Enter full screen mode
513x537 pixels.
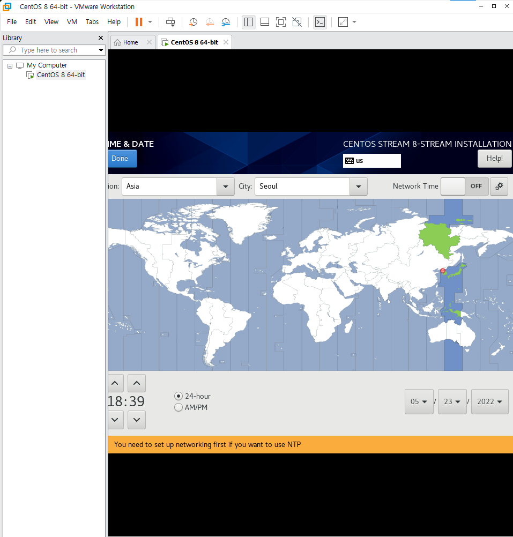pyautogui.click(x=281, y=22)
